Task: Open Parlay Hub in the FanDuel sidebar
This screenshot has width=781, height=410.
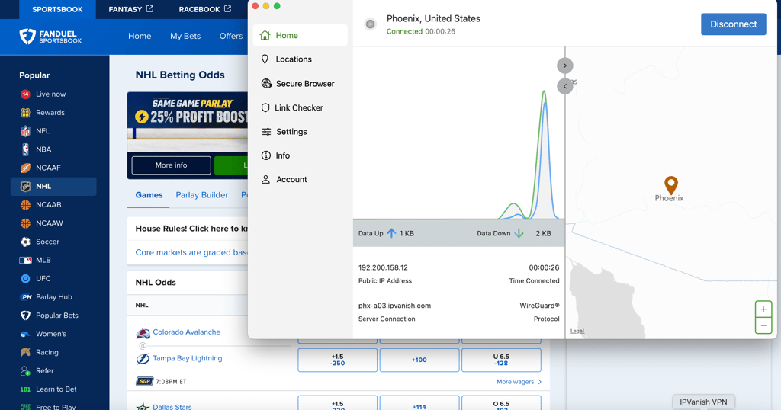Action: (53, 296)
